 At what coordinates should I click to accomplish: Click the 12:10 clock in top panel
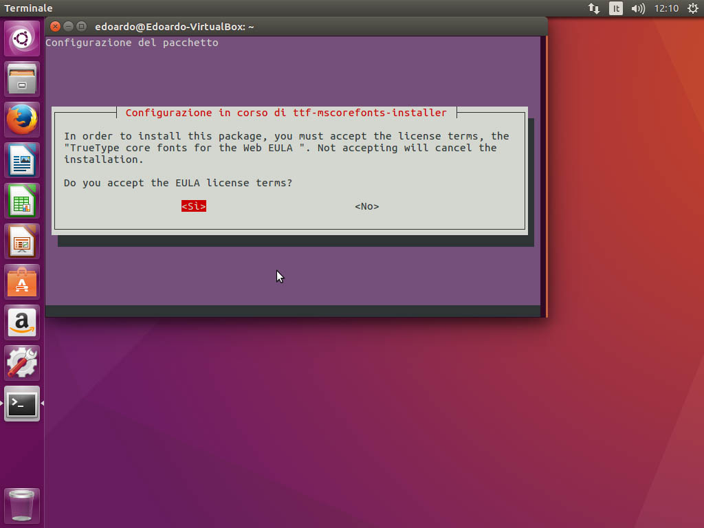pos(666,8)
